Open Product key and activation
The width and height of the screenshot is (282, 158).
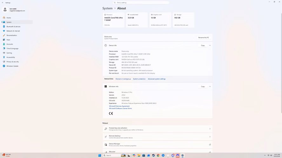(158, 129)
